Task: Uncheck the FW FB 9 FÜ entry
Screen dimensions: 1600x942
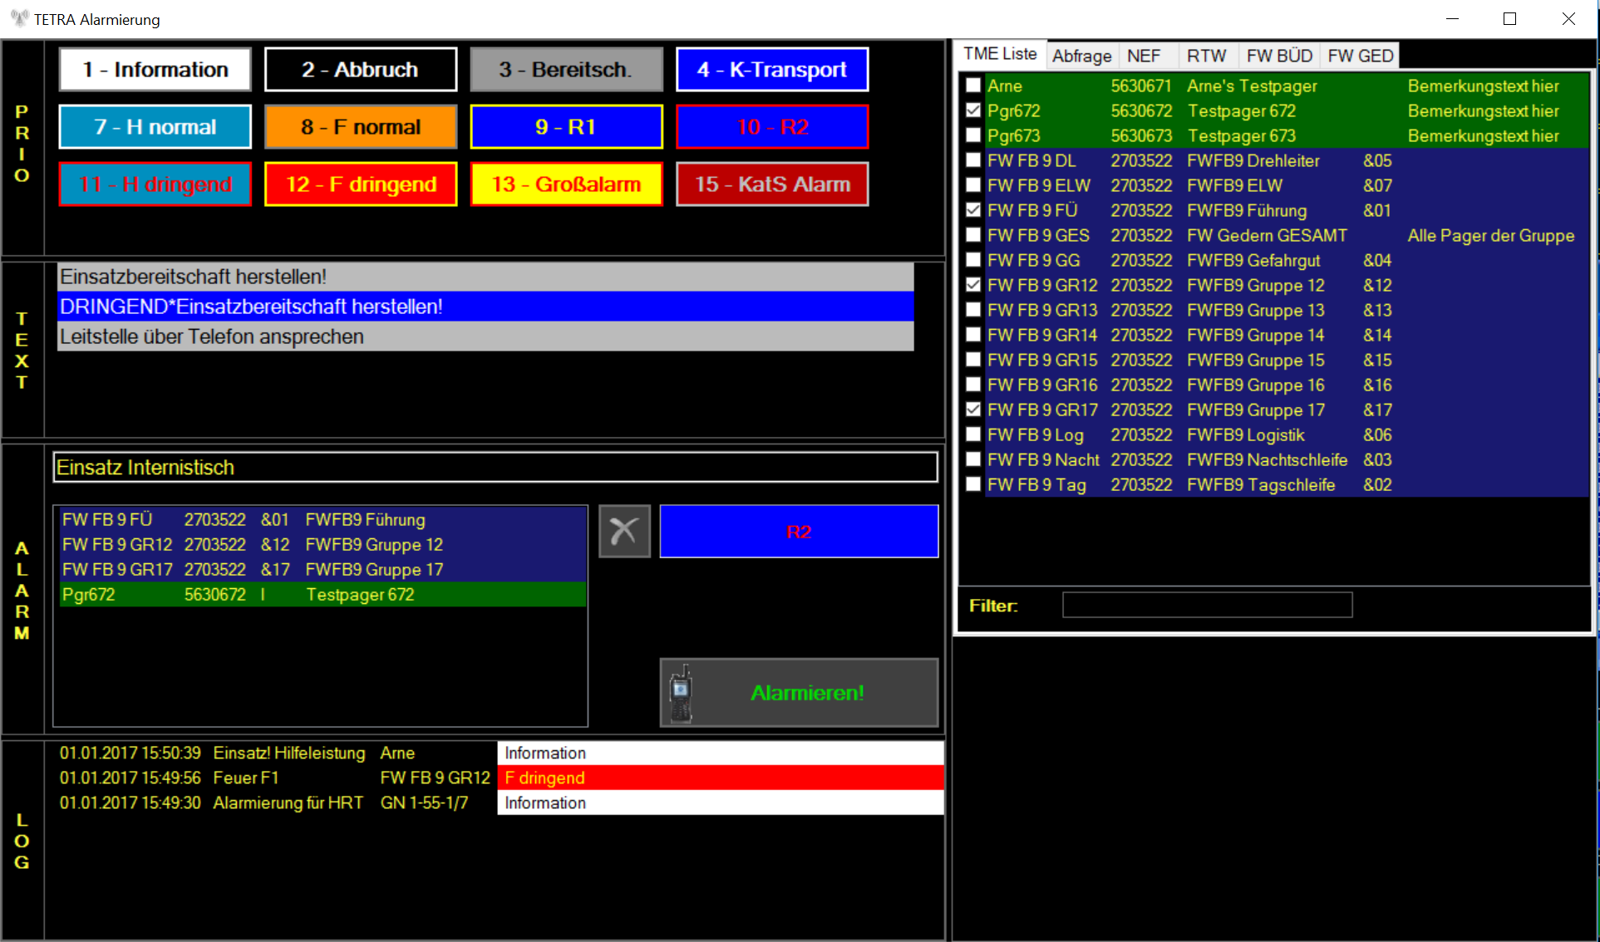Action: [973, 210]
